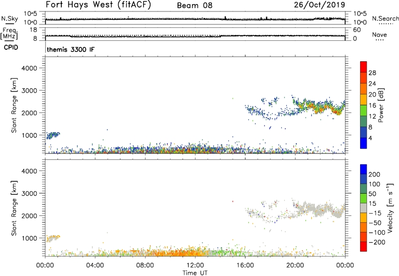The height and width of the screenshot is (276, 399).
Task: Click the 'N.Sky' legend label
Action: (9, 18)
